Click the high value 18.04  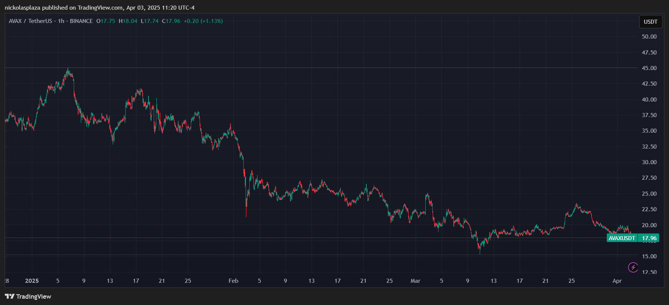point(130,21)
